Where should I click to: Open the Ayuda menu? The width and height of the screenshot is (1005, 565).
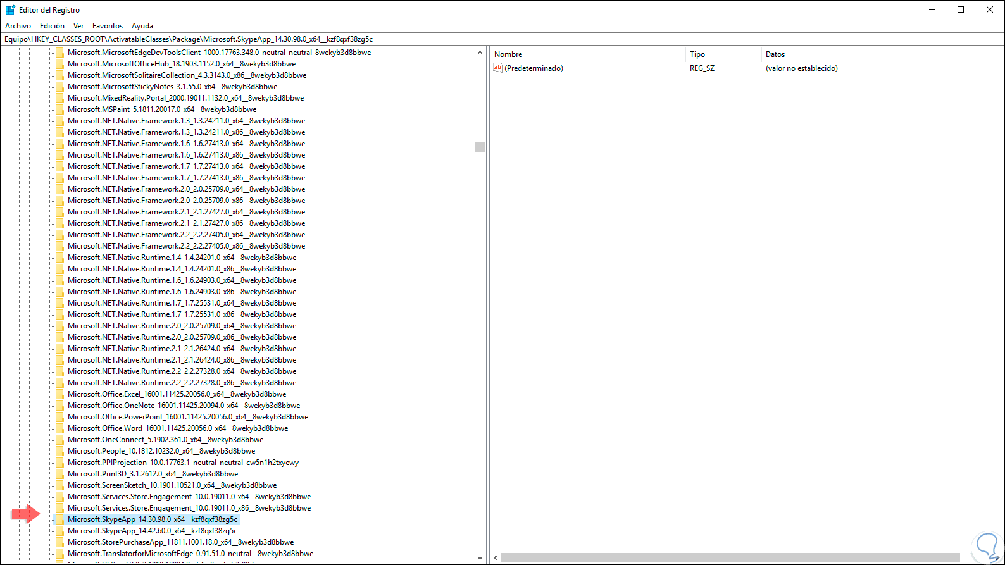click(142, 26)
